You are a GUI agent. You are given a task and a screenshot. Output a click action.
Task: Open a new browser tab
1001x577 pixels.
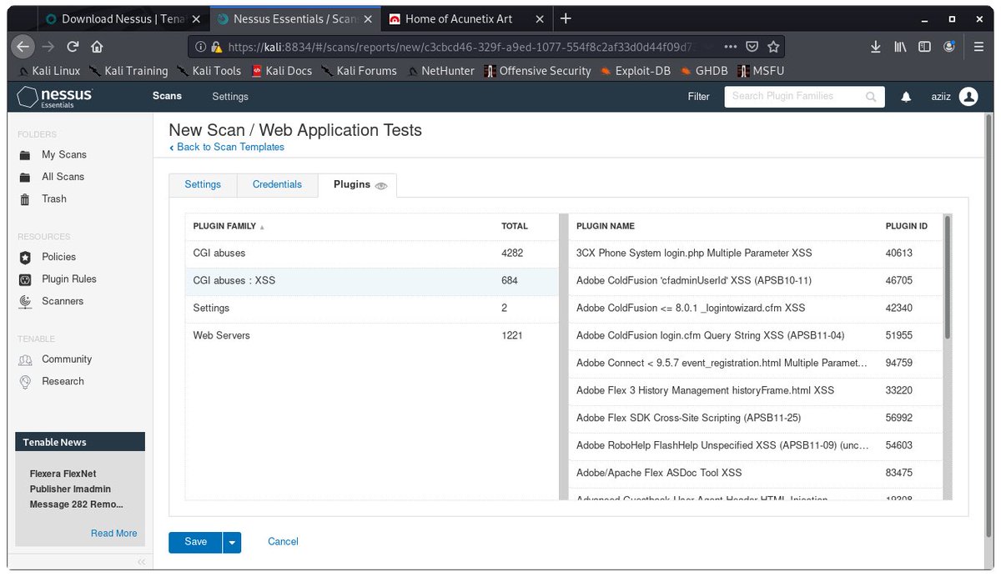coord(566,18)
